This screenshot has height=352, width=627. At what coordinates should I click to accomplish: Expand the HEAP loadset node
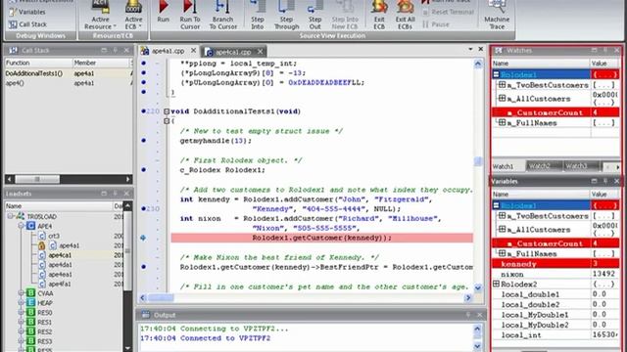click(21, 303)
